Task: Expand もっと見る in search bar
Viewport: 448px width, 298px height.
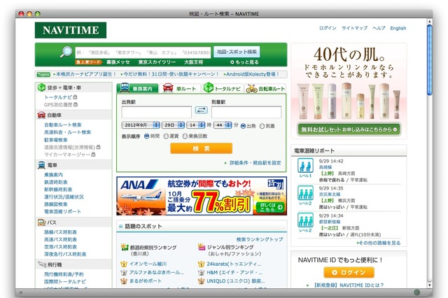Action: pos(244,62)
